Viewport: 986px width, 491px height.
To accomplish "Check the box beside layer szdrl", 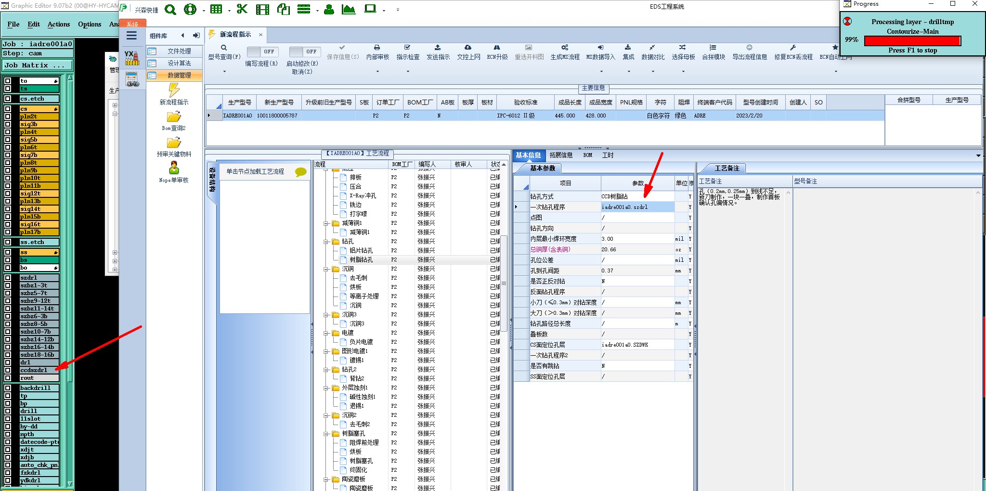I will coord(8,278).
